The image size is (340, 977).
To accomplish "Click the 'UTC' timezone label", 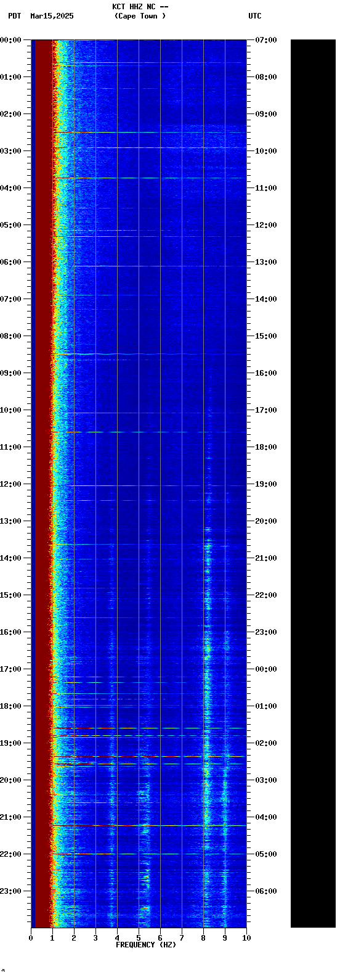I will 255,16.
